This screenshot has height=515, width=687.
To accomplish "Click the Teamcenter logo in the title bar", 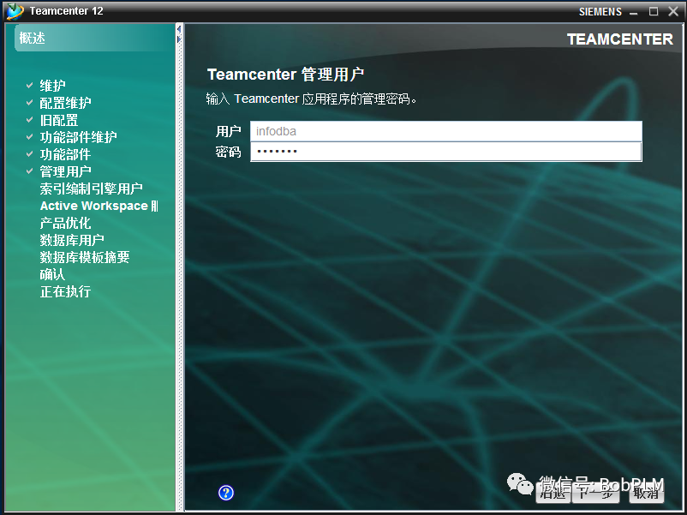I will coord(15,11).
